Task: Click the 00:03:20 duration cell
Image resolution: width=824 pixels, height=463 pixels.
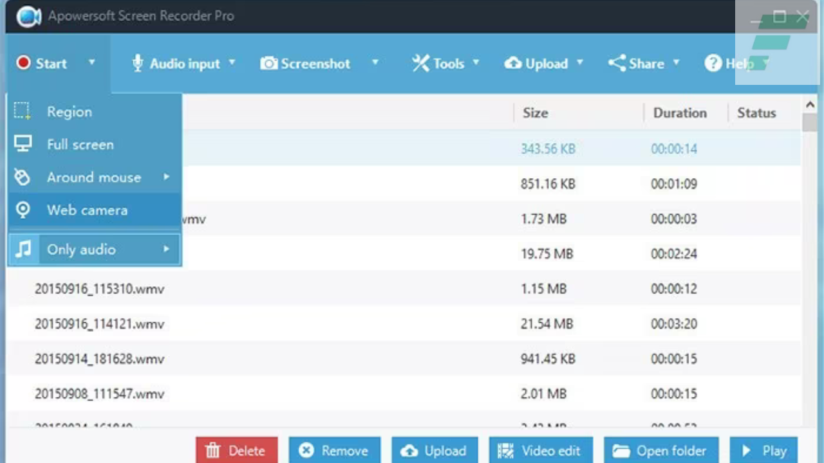Action: (x=674, y=323)
